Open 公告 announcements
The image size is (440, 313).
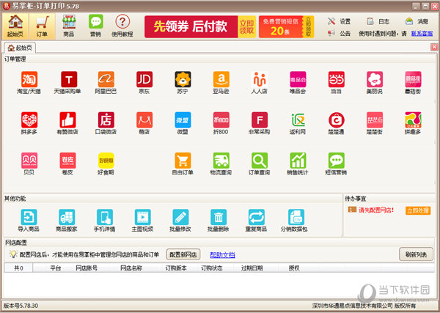[x=339, y=34]
